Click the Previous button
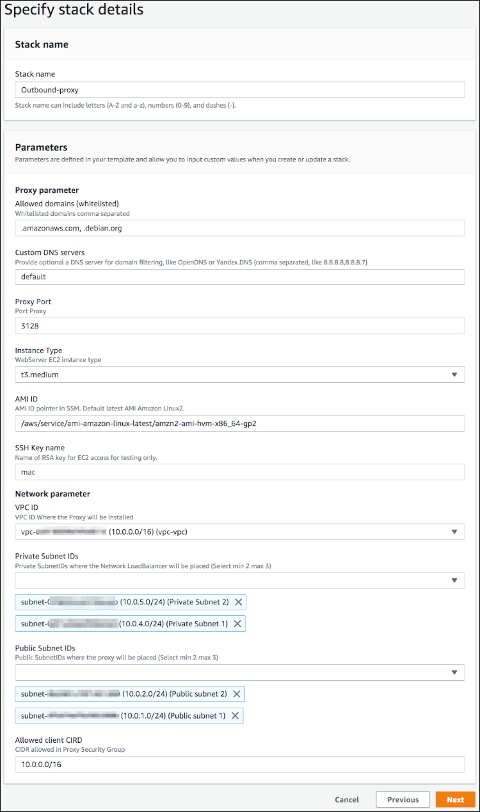This screenshot has height=812, width=480. 403,799
